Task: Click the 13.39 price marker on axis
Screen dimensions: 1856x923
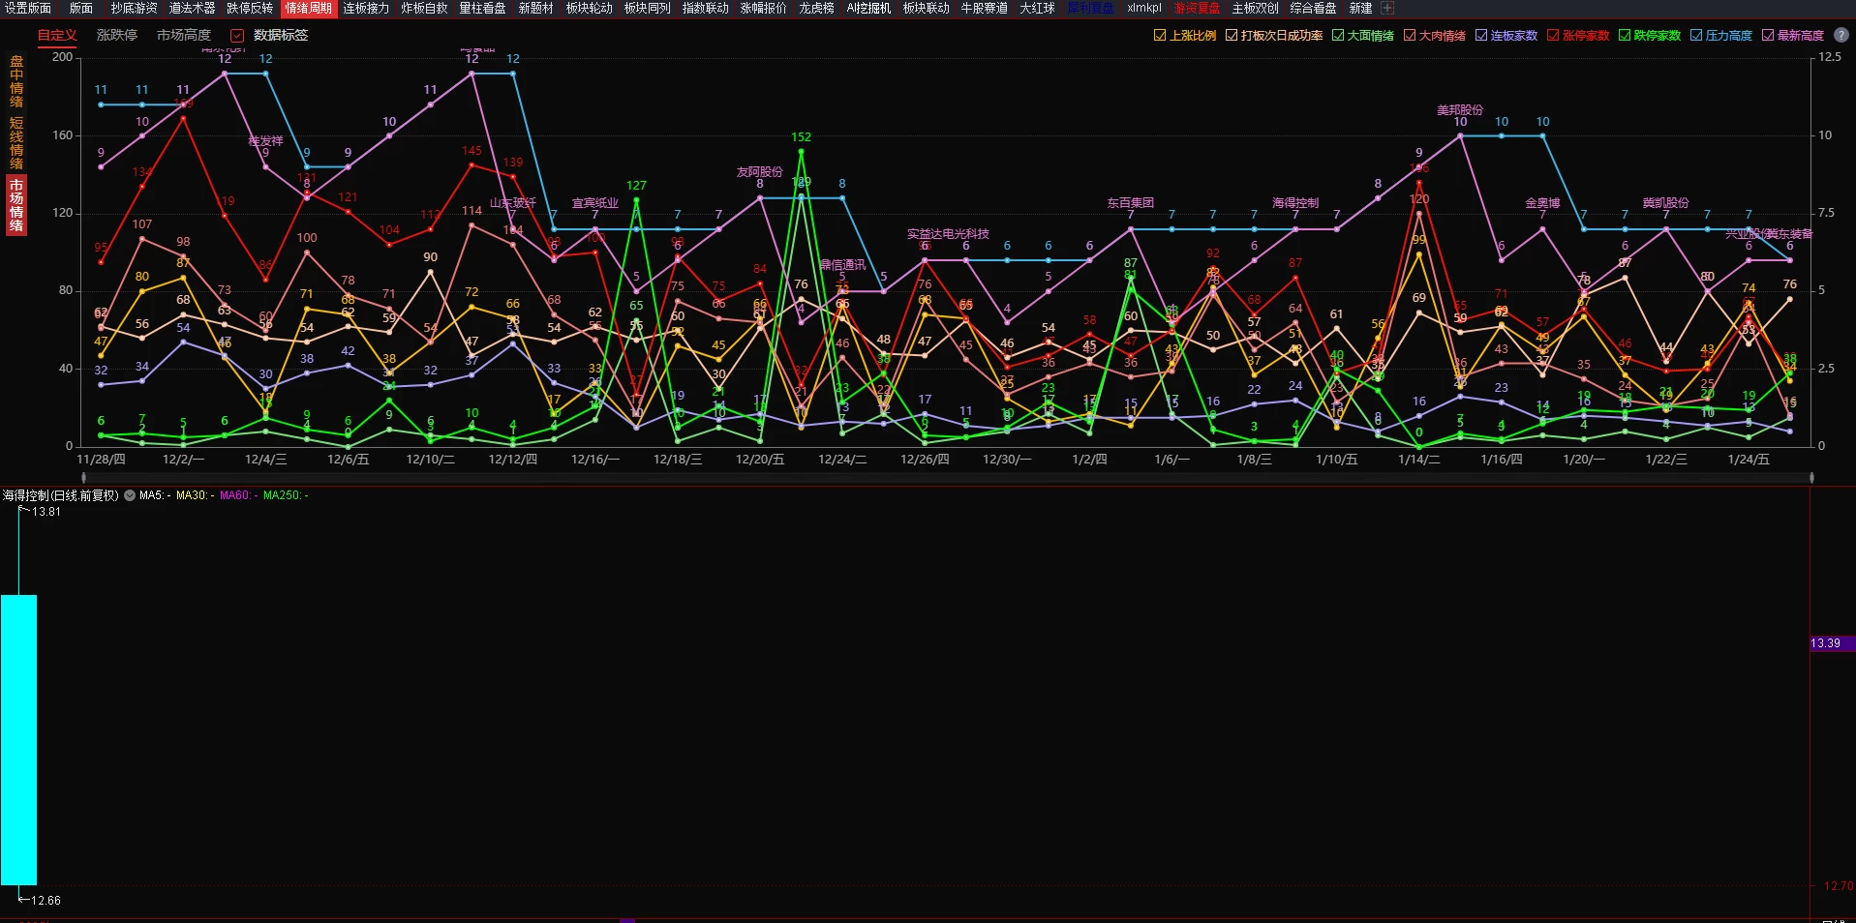Action: click(x=1826, y=643)
